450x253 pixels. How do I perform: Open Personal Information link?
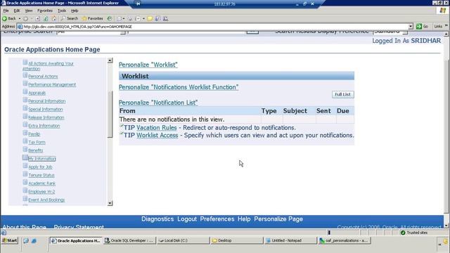[x=47, y=101]
